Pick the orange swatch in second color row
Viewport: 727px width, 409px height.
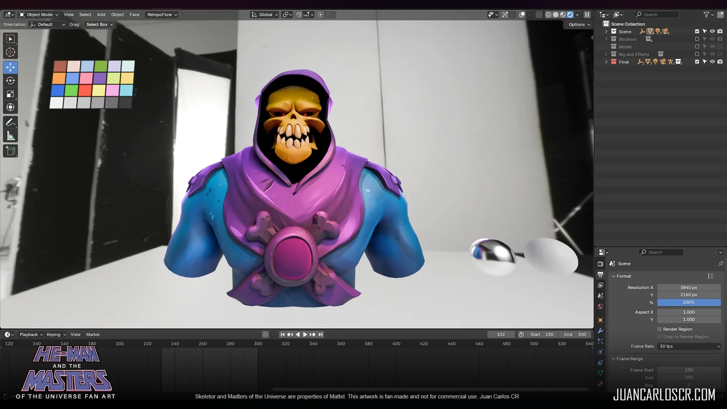(59, 78)
